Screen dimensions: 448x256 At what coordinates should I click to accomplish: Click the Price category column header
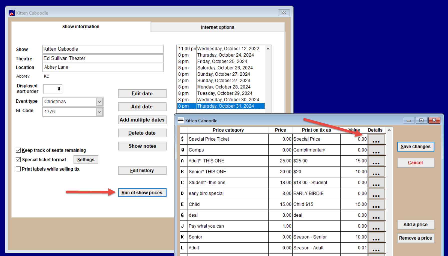click(x=228, y=130)
